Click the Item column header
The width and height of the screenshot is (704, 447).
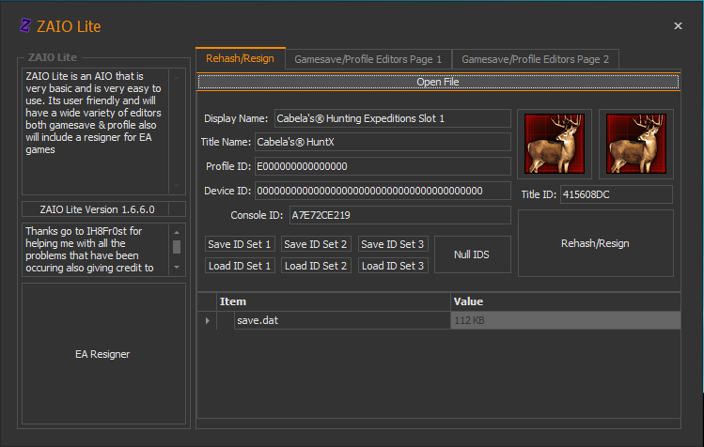point(333,301)
